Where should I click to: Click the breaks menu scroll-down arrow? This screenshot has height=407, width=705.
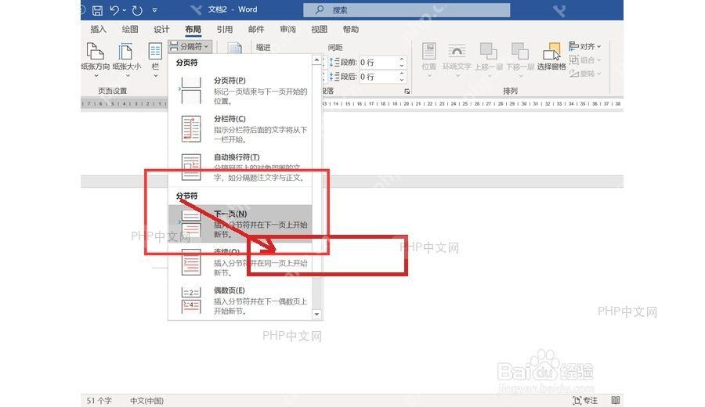[x=316, y=315]
